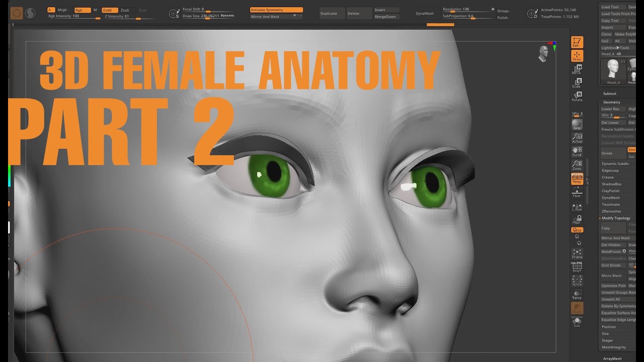Click the Activate Symmetry button

(276, 10)
